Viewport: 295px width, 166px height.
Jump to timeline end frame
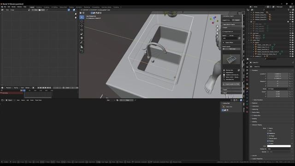(50, 88)
